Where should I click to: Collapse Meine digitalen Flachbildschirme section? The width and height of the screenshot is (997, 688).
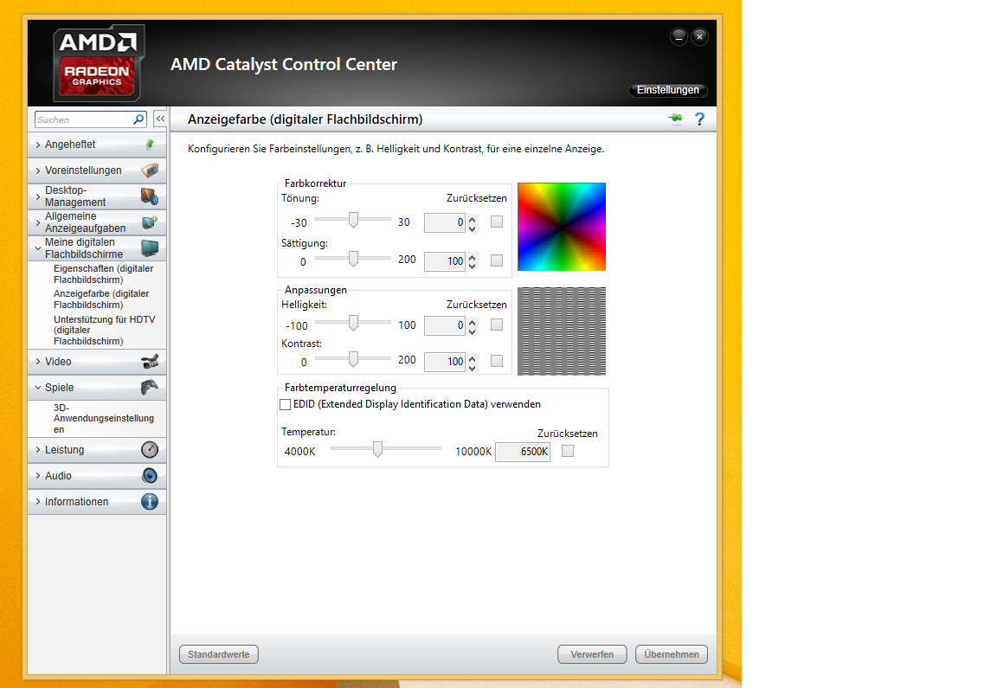[38, 248]
